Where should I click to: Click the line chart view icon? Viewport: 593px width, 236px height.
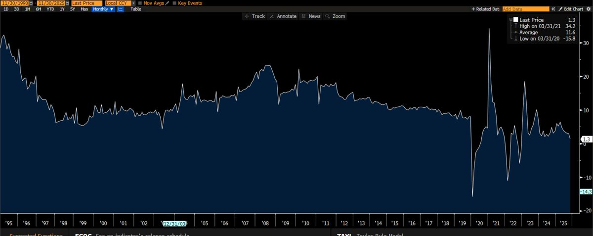pos(121,9)
